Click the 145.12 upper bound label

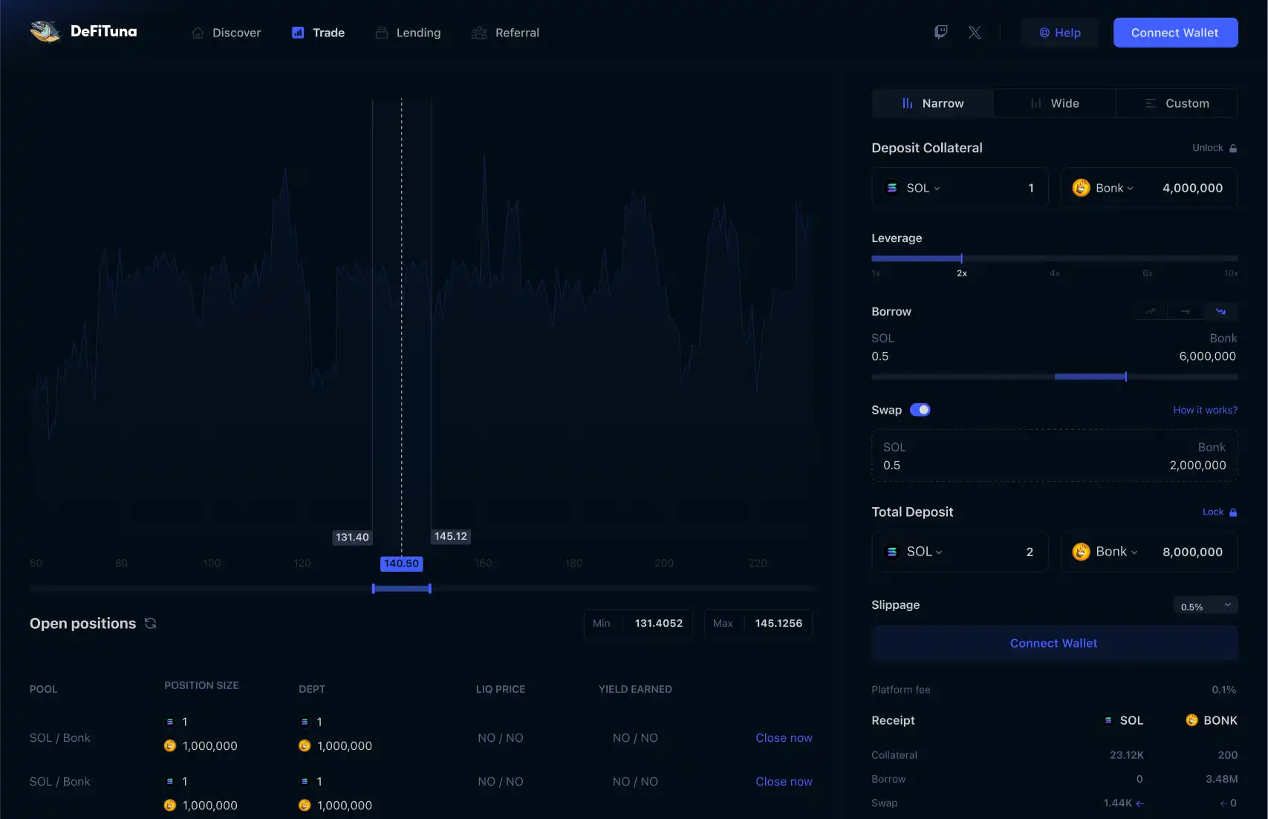451,536
